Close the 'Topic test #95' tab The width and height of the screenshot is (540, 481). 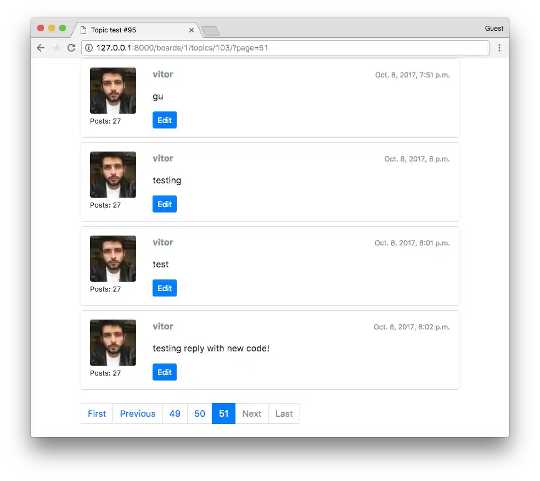coord(192,30)
